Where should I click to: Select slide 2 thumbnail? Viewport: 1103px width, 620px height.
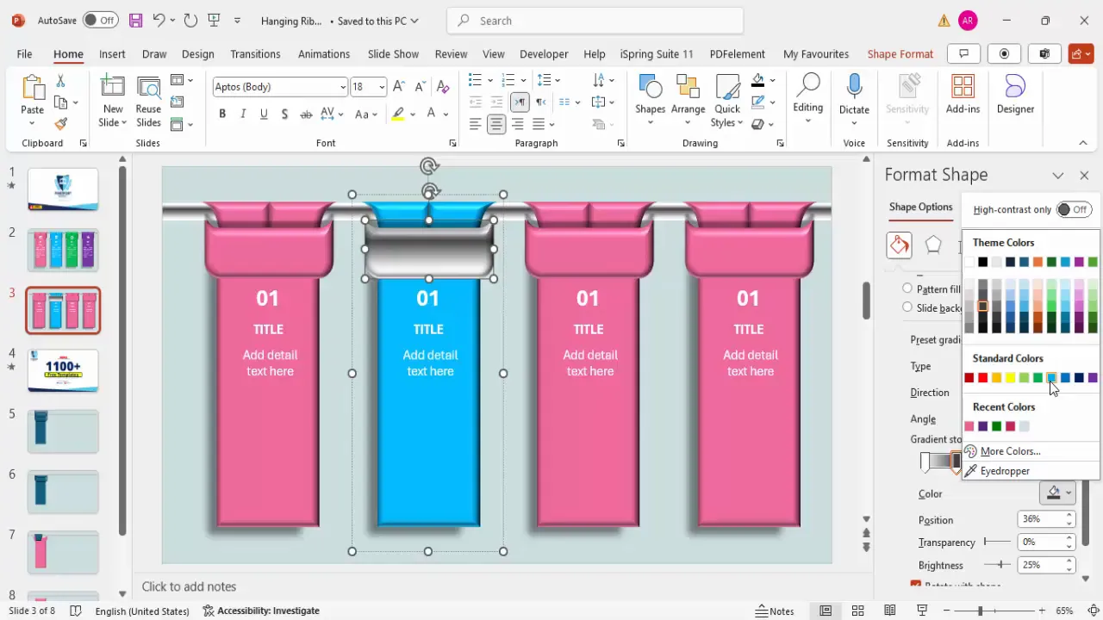pos(63,250)
